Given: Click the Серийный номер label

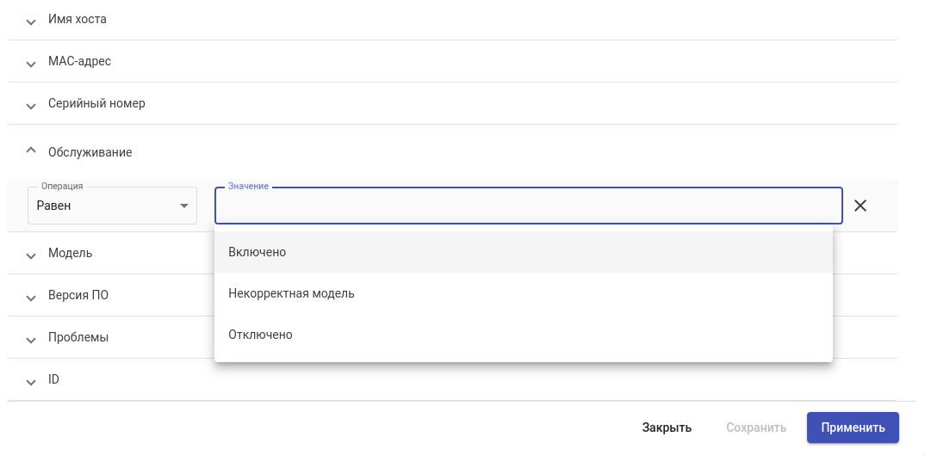Looking at the screenshot, I should coord(96,103).
